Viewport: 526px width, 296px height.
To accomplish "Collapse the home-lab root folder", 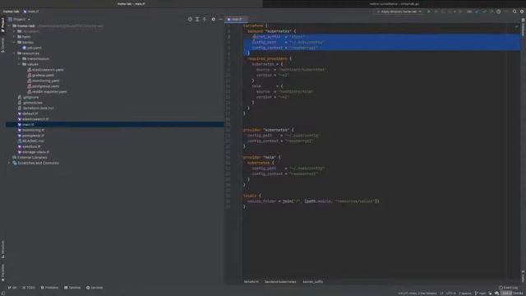I will [9, 25].
